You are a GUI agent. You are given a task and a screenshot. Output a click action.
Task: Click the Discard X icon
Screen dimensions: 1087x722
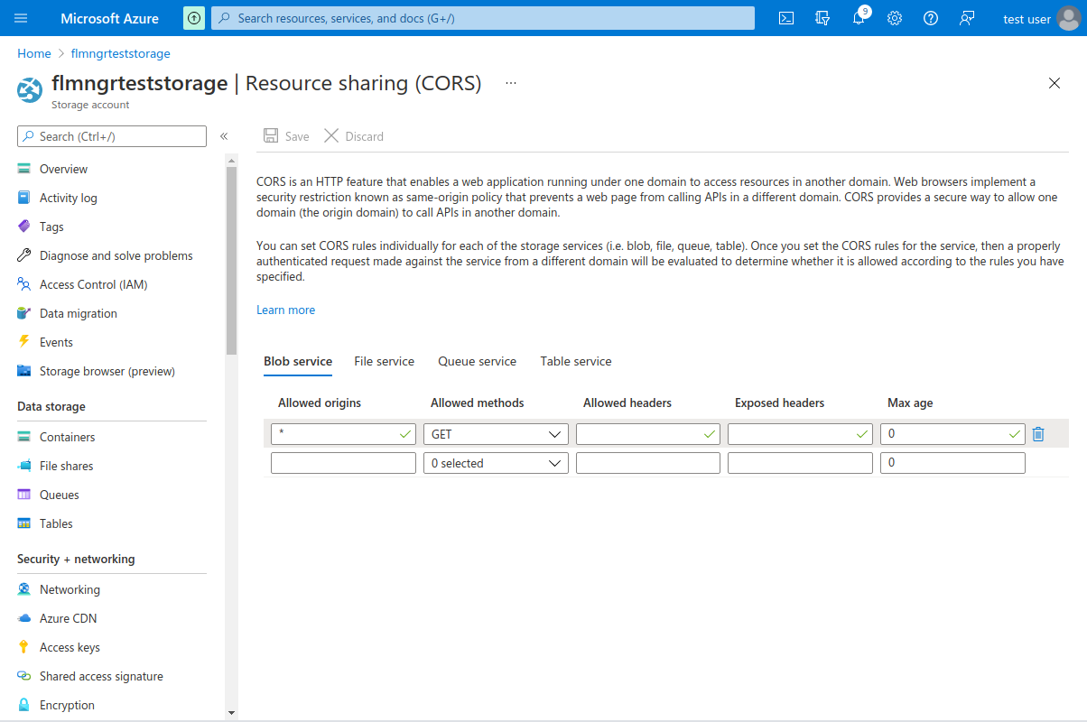pyautogui.click(x=331, y=136)
